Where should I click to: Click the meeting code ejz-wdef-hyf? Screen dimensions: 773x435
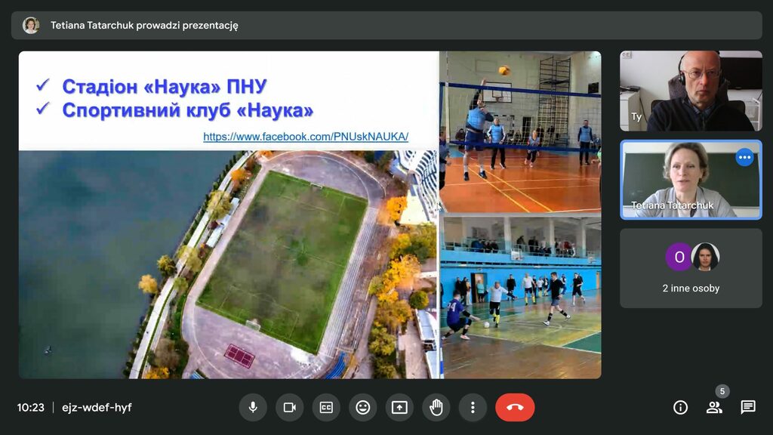click(97, 407)
